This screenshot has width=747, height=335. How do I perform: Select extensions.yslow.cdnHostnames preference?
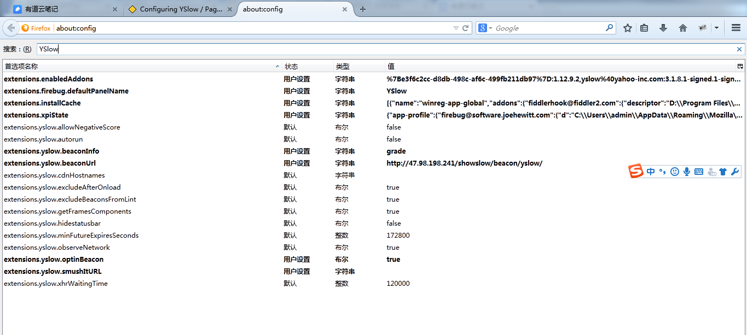(373, 175)
